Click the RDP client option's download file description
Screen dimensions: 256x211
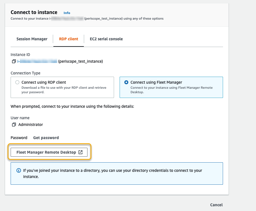coord(64,90)
